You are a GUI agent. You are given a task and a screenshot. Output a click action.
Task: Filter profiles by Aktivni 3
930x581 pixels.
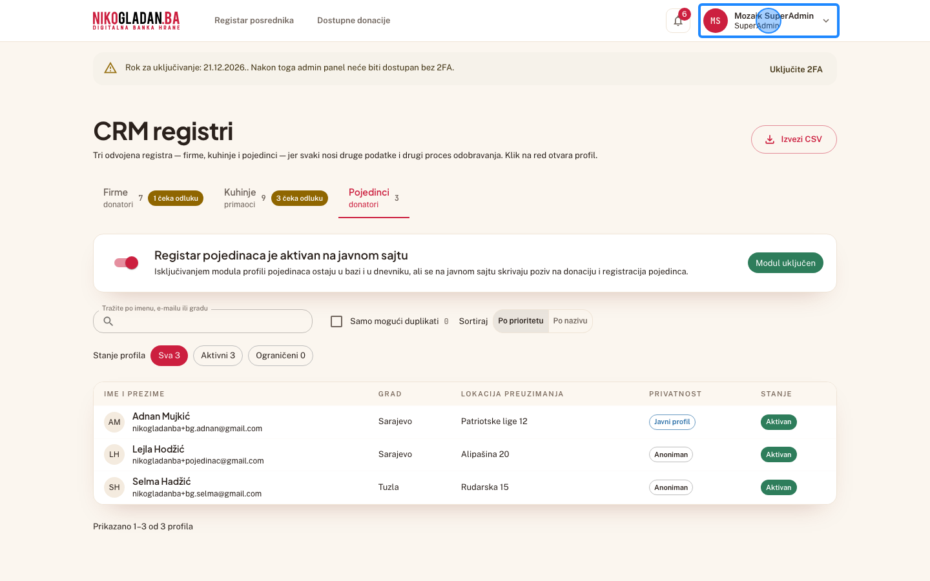click(x=218, y=356)
